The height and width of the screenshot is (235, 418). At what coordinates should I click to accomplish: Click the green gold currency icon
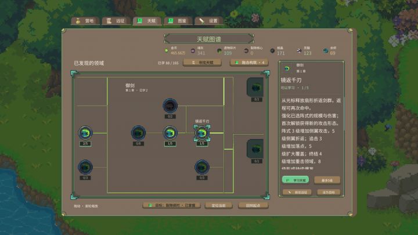tap(167, 50)
